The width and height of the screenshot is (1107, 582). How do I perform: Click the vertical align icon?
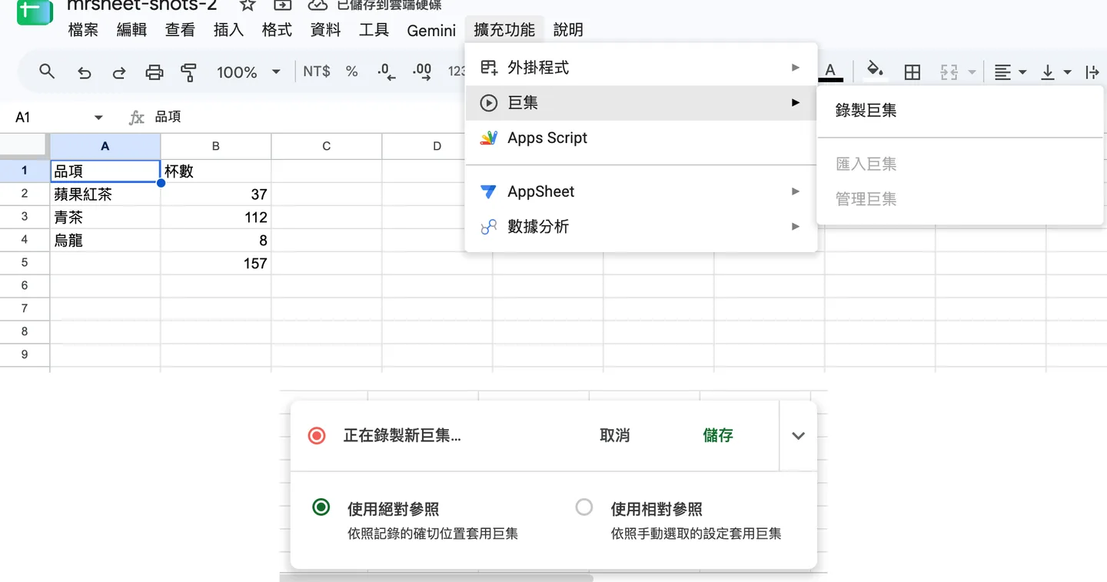[x=1047, y=72]
